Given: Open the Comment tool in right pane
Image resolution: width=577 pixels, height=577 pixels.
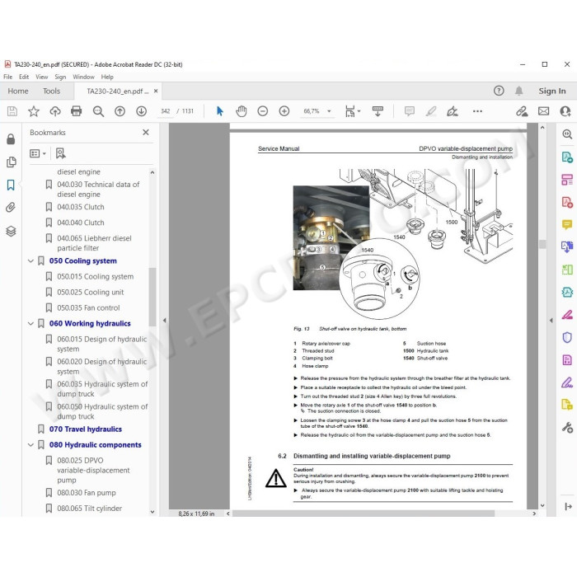Looking at the screenshot, I should (567, 224).
